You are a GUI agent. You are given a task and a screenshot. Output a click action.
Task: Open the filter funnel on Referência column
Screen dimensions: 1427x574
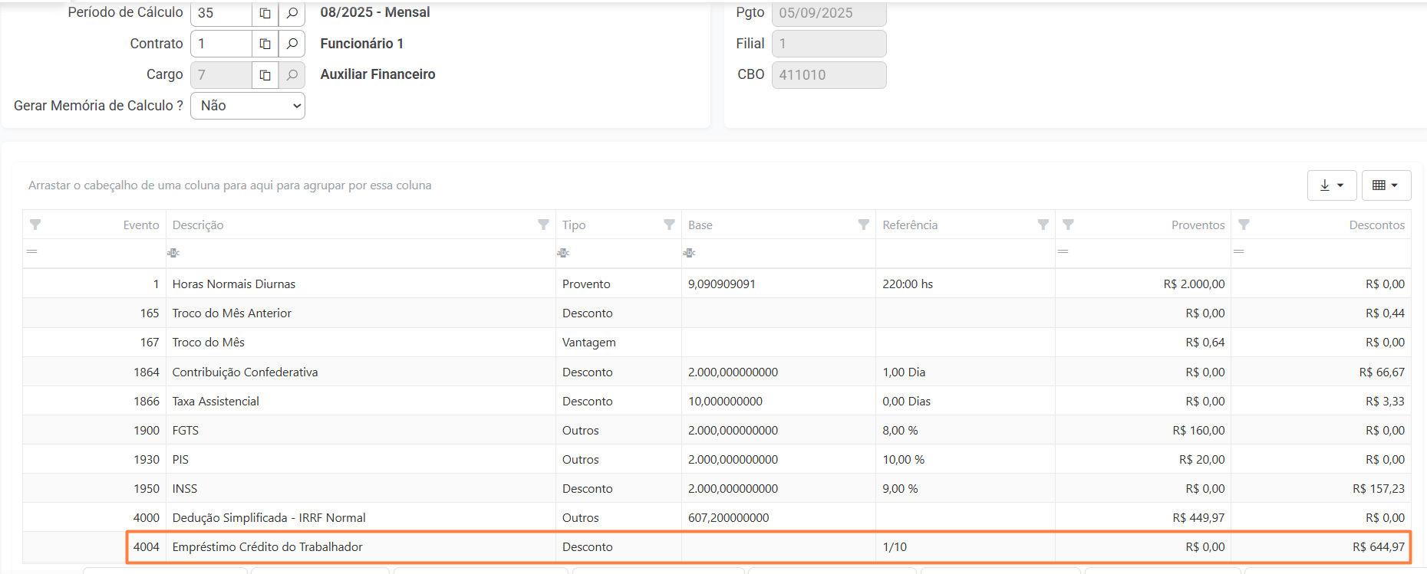pos(1043,225)
